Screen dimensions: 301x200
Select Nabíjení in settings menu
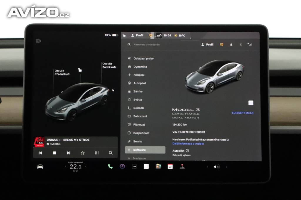tap(139, 75)
